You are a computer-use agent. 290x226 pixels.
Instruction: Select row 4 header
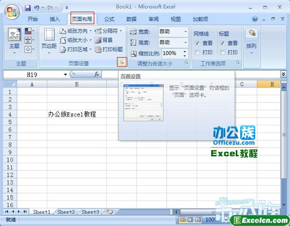[x=10, y=115]
